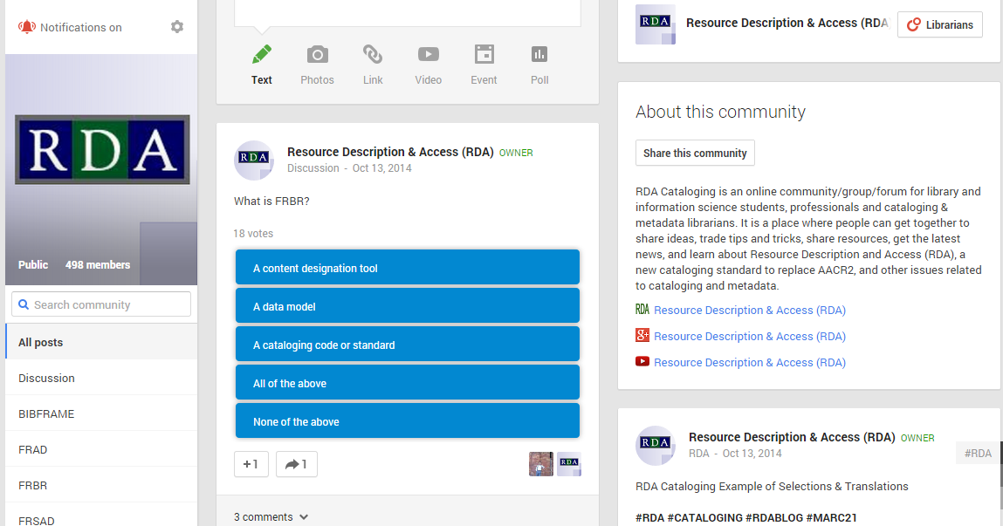The height and width of the screenshot is (526, 1003).
Task: Click top right community title
Action: pyautogui.click(x=787, y=23)
